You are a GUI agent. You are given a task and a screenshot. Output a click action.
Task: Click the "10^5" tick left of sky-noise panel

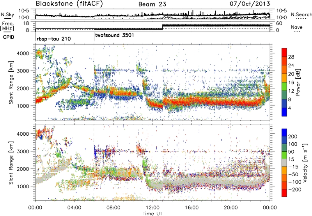click(24, 11)
